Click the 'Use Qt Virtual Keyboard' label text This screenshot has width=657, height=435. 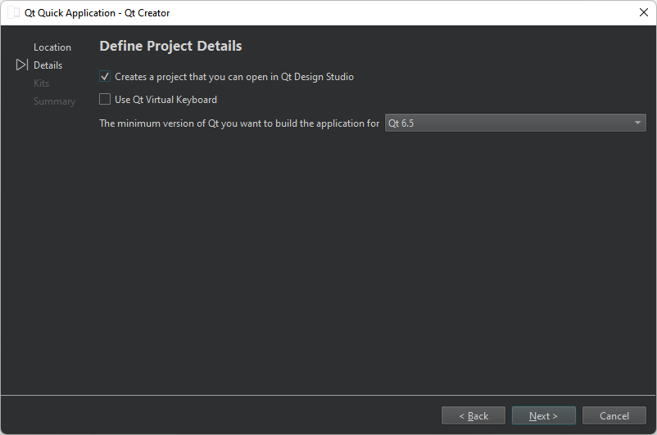tap(165, 100)
